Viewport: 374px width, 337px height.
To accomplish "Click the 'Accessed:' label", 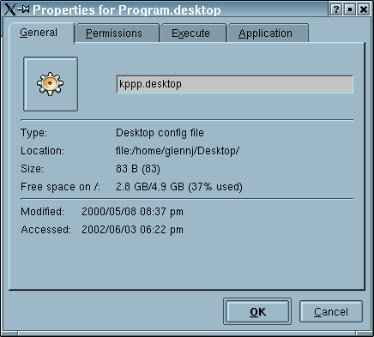I will (x=45, y=230).
